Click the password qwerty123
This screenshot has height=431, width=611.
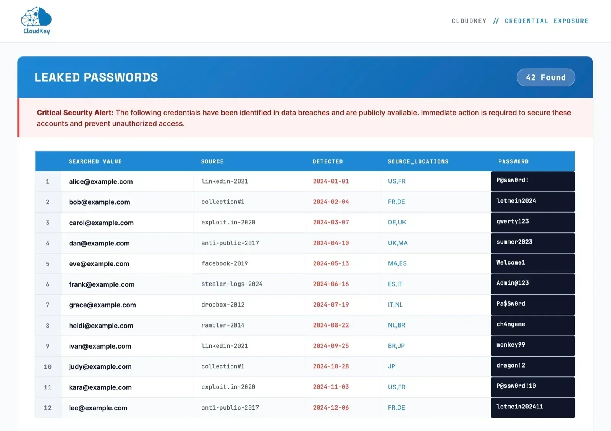pyautogui.click(x=533, y=223)
